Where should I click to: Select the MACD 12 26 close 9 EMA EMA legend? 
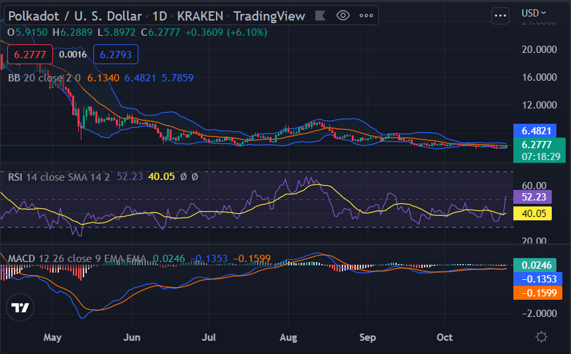[77, 259]
